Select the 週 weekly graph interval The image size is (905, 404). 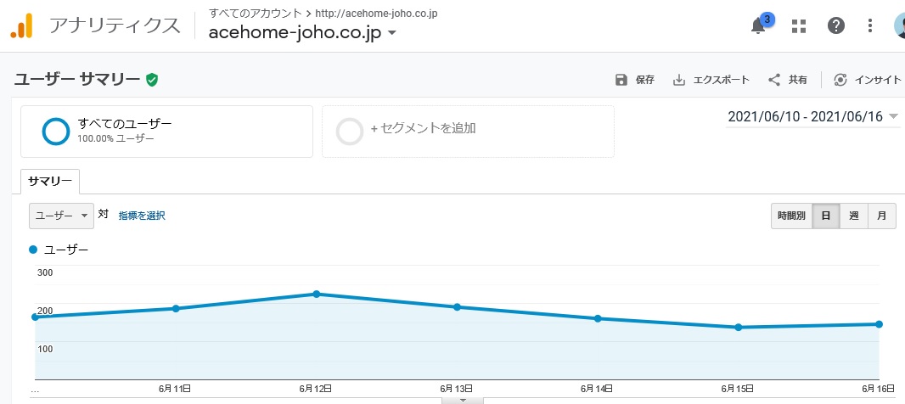[853, 216]
